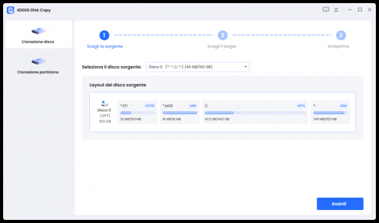
Task: Click the Disco 0 (GPT) 150 GB label
Action: (x=105, y=116)
